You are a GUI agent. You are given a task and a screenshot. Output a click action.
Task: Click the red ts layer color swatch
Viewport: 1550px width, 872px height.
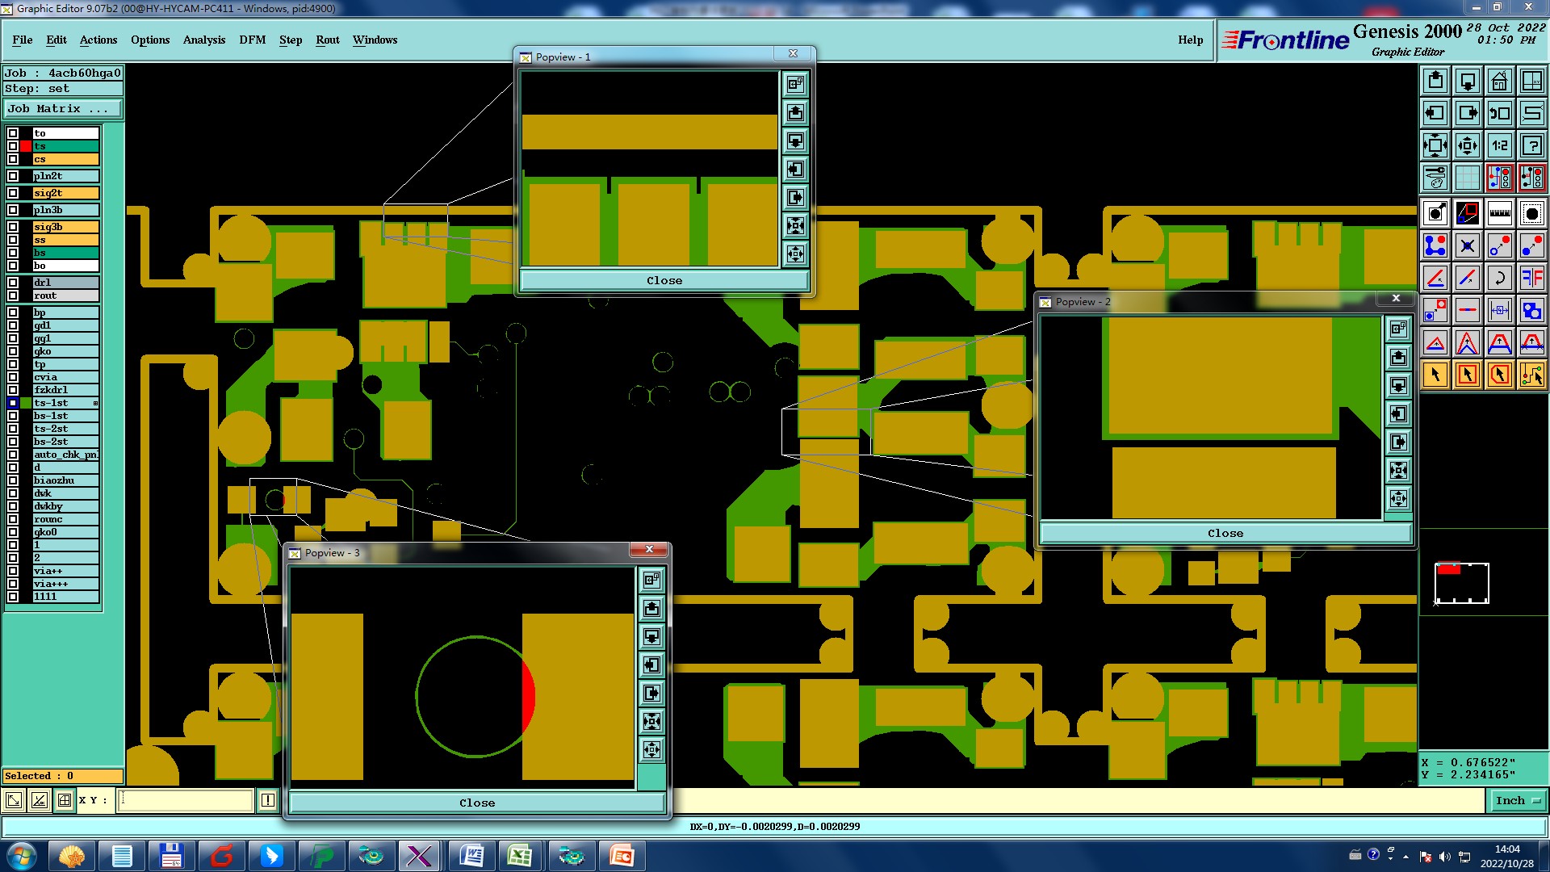26,146
